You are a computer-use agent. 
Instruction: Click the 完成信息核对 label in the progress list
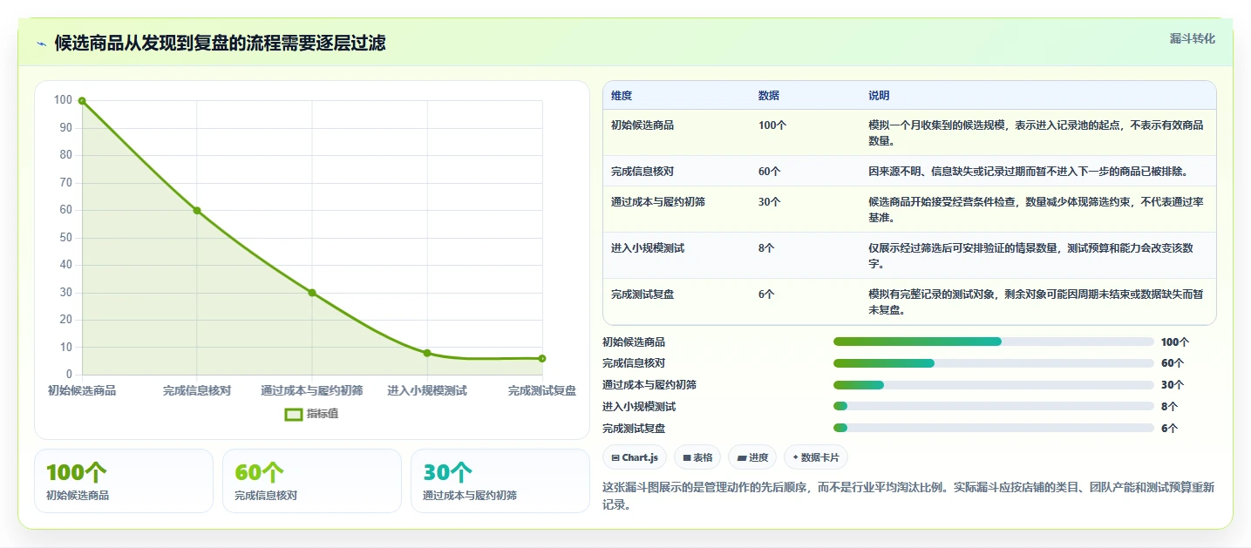634,363
